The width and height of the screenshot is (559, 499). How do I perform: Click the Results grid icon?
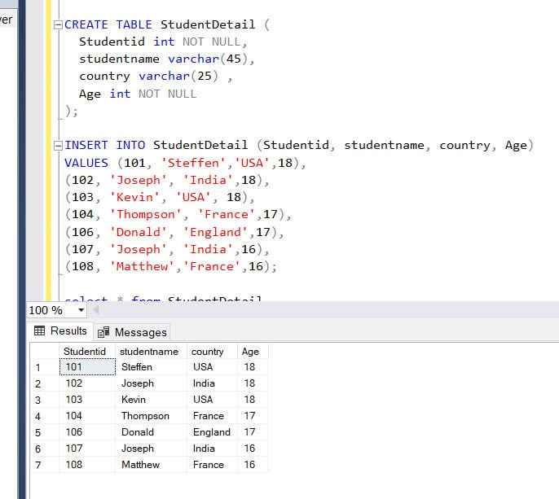pyautogui.click(x=39, y=330)
